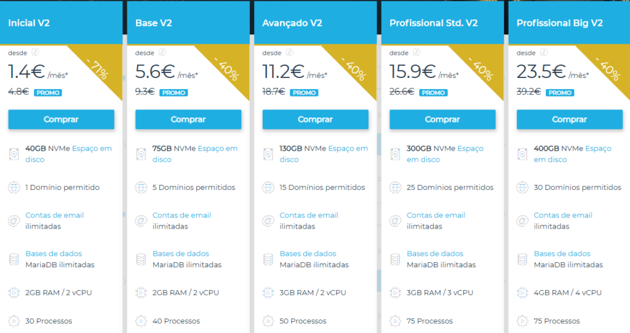Click the PROMO badge on Profissional Std. V2

(434, 93)
